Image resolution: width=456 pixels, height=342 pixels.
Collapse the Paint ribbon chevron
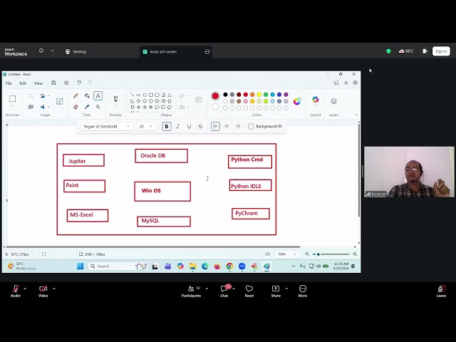pyautogui.click(x=356, y=115)
